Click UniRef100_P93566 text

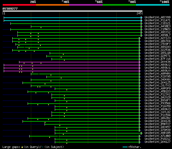click(x=157, y=103)
